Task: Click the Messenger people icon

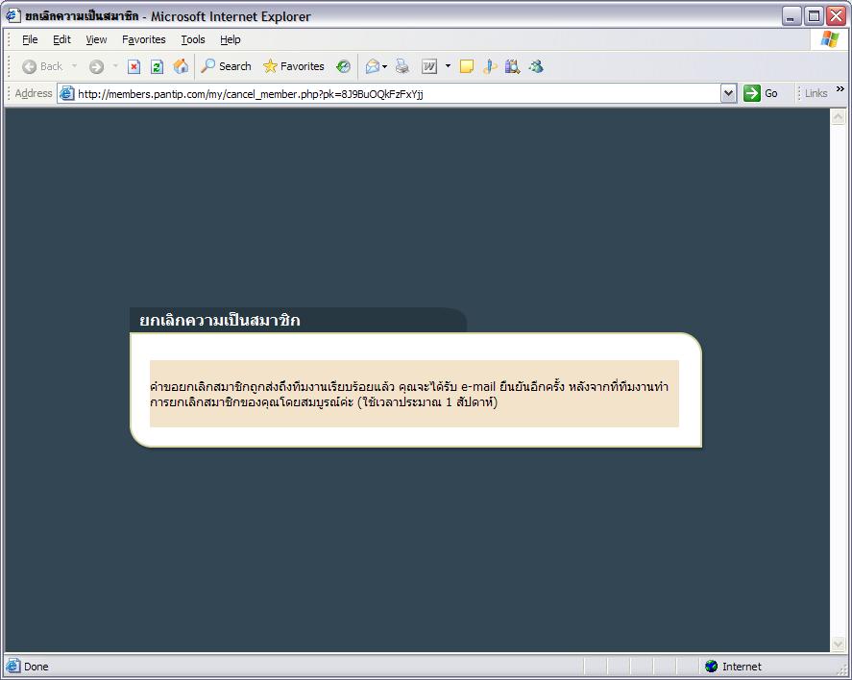Action: [536, 66]
